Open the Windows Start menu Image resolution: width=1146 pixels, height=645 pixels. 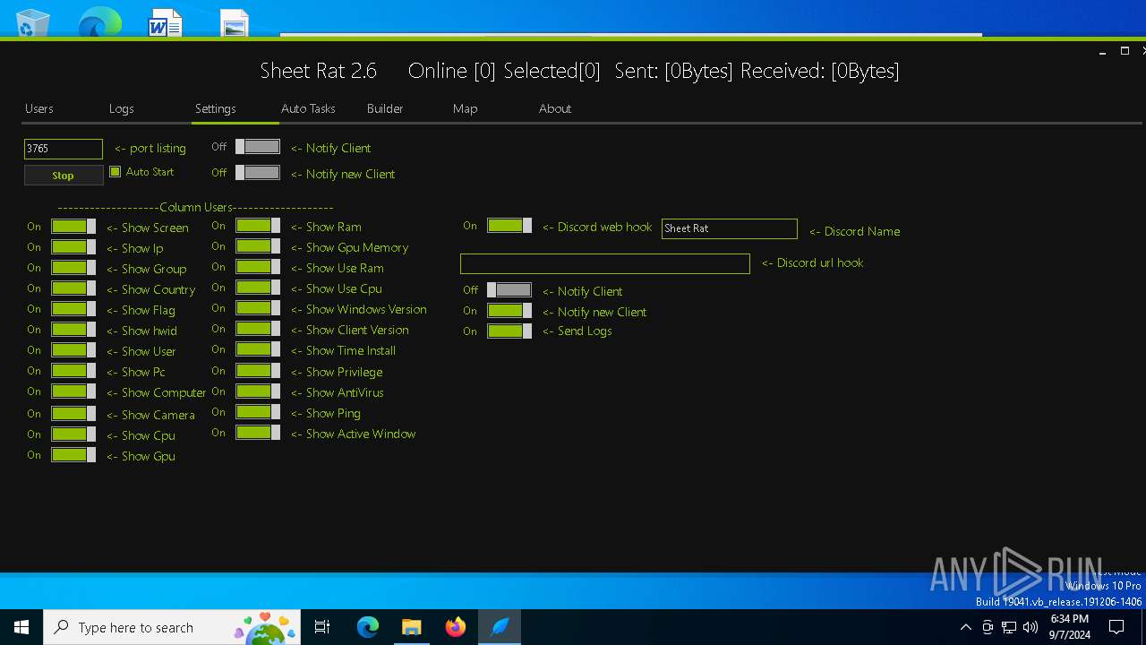21,627
